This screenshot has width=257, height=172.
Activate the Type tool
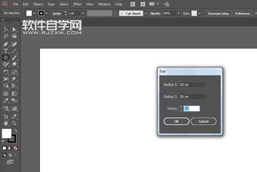6,51
